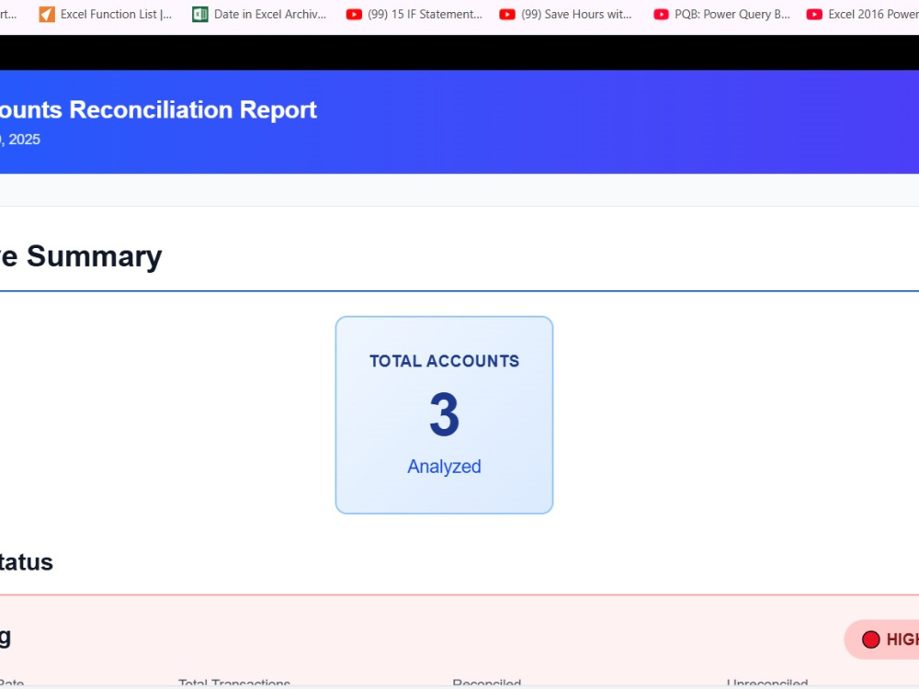Click the Unreconciled column label
919x689 pixels.
(x=767, y=683)
